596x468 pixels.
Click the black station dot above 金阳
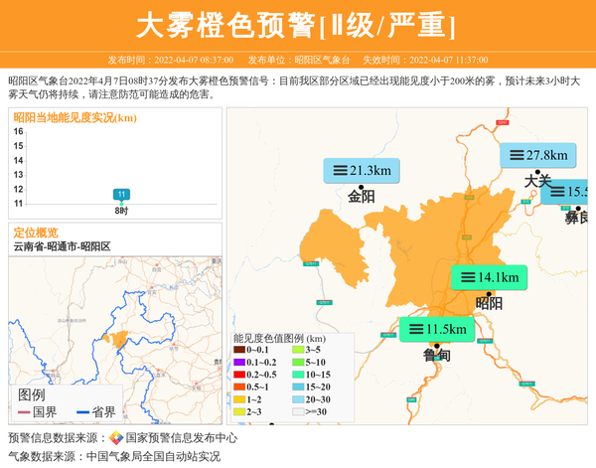point(362,187)
